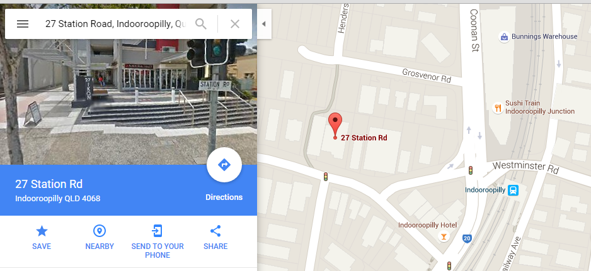Click the search magnifier icon
Screen dimensions: 591x271
[x=201, y=24]
